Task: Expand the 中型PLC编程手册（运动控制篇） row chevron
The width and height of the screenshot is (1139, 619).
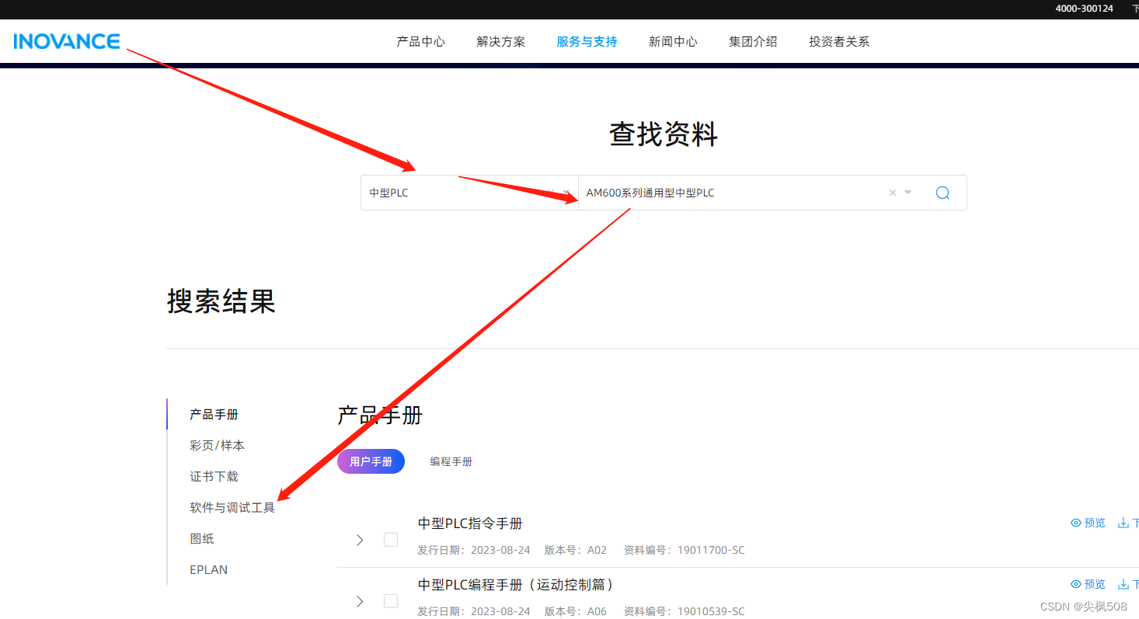Action: tap(360, 600)
